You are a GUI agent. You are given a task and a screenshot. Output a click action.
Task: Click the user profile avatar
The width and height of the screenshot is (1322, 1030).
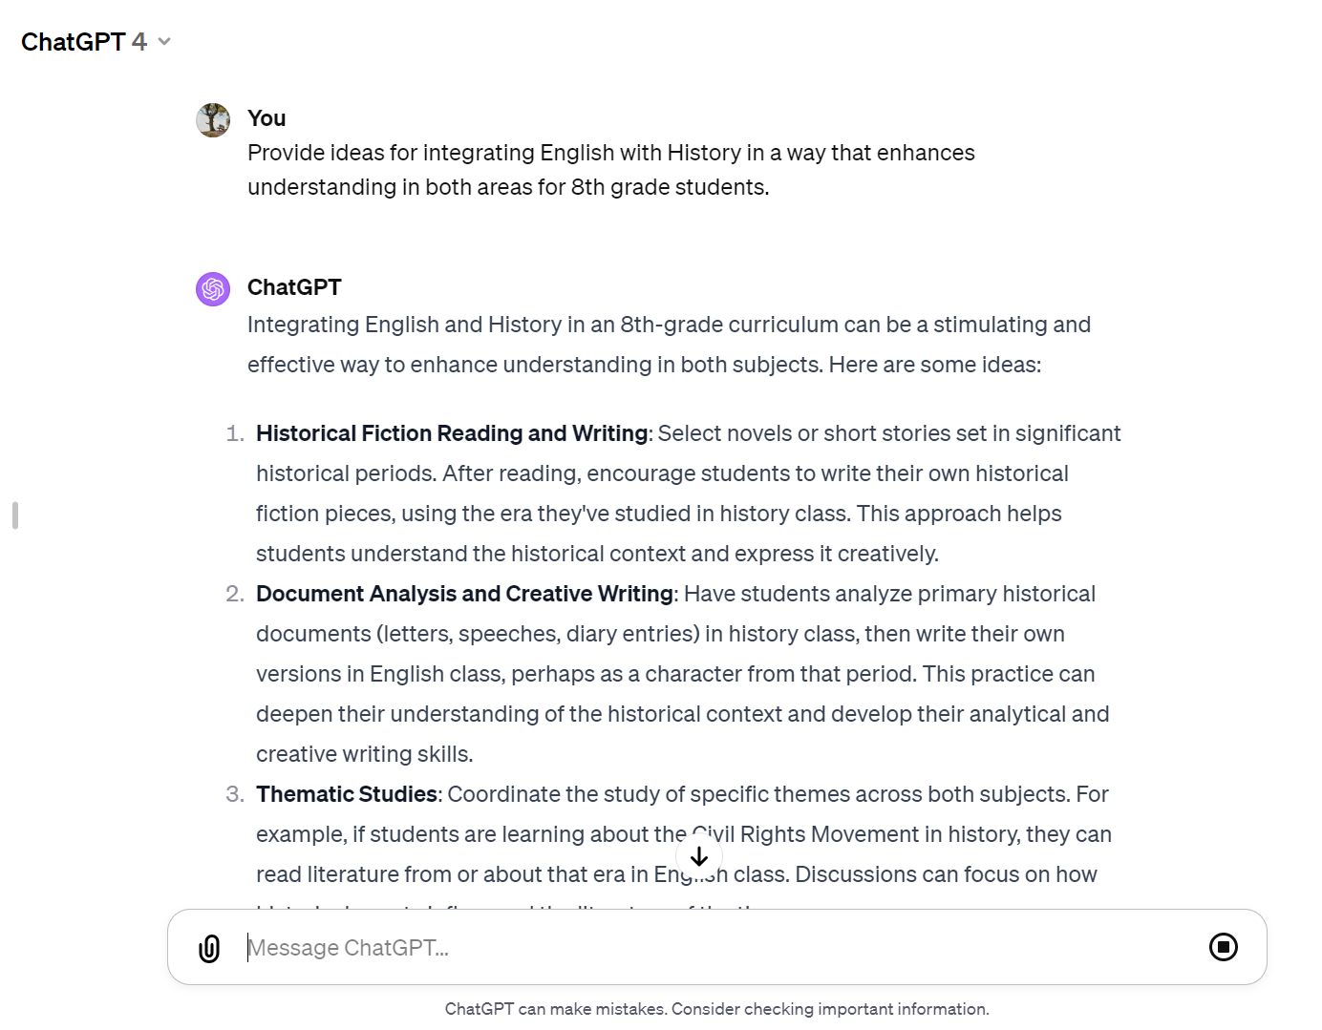213,120
